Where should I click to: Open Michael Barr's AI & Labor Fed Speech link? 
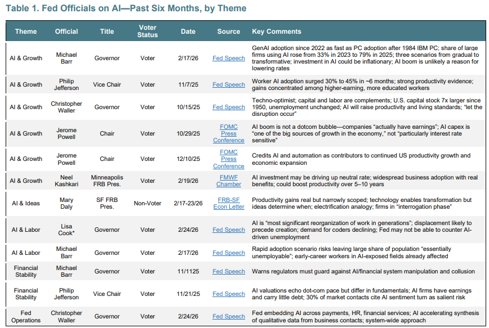[x=229, y=253]
